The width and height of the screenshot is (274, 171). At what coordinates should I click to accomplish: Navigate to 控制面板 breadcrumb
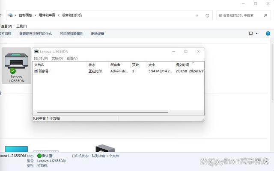click(x=26, y=15)
